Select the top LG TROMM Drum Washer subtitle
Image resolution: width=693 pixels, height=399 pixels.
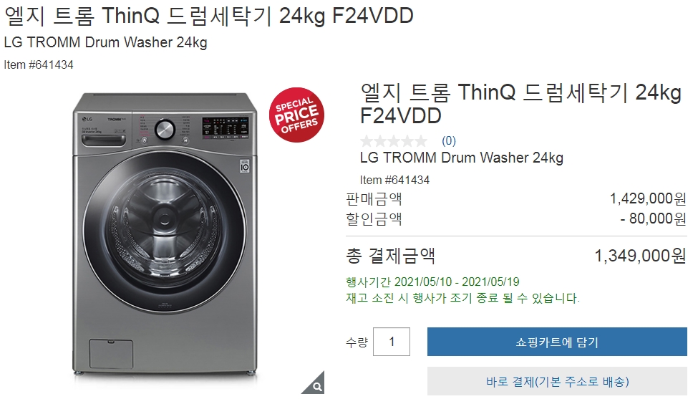pyautogui.click(x=105, y=42)
